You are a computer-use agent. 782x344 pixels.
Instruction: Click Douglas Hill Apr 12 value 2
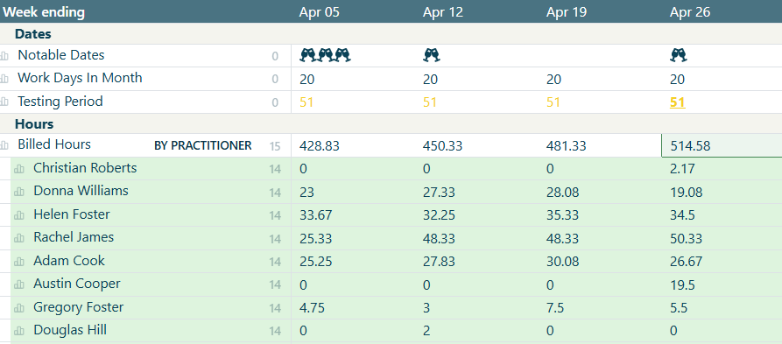(x=426, y=332)
